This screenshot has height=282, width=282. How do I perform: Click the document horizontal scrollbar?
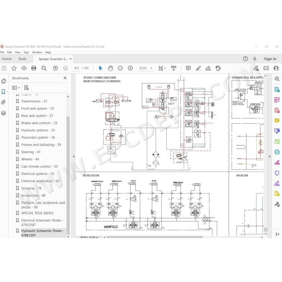155,237
